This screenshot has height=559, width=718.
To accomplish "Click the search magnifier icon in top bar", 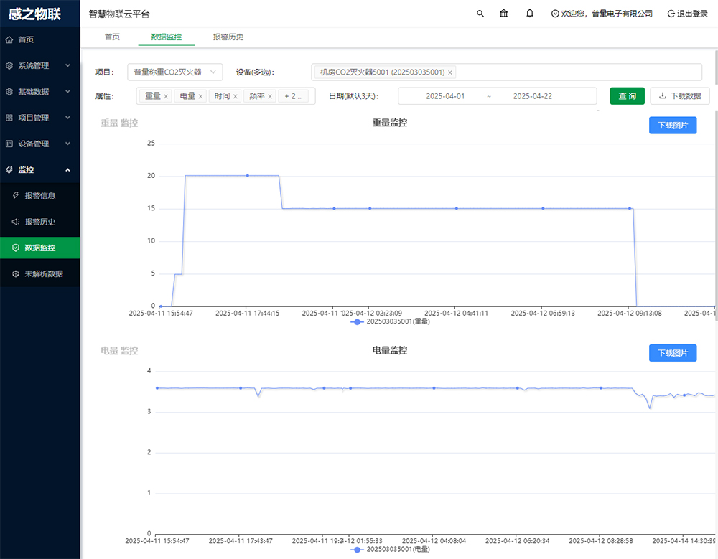I will [480, 13].
